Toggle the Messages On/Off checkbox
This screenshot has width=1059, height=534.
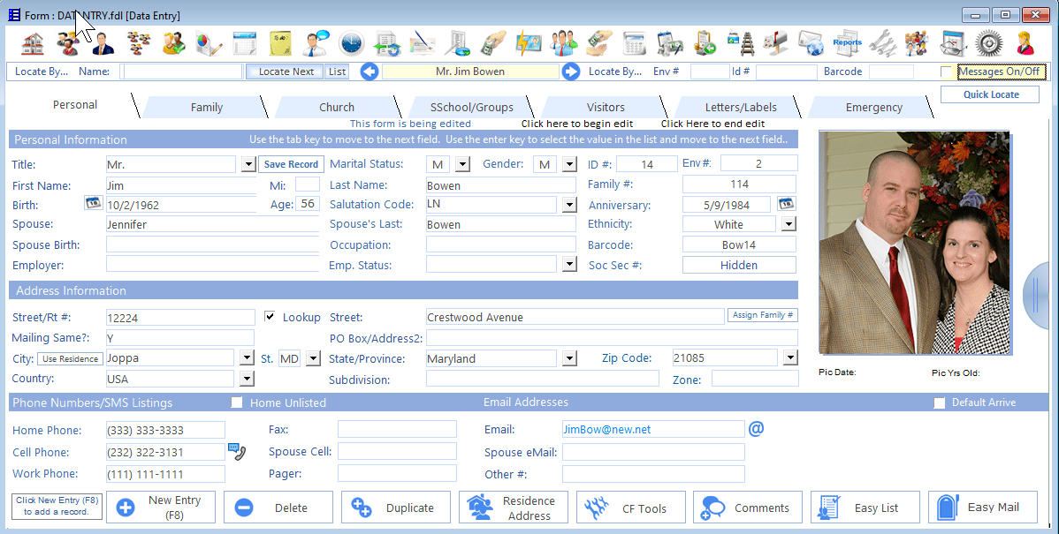pos(946,71)
